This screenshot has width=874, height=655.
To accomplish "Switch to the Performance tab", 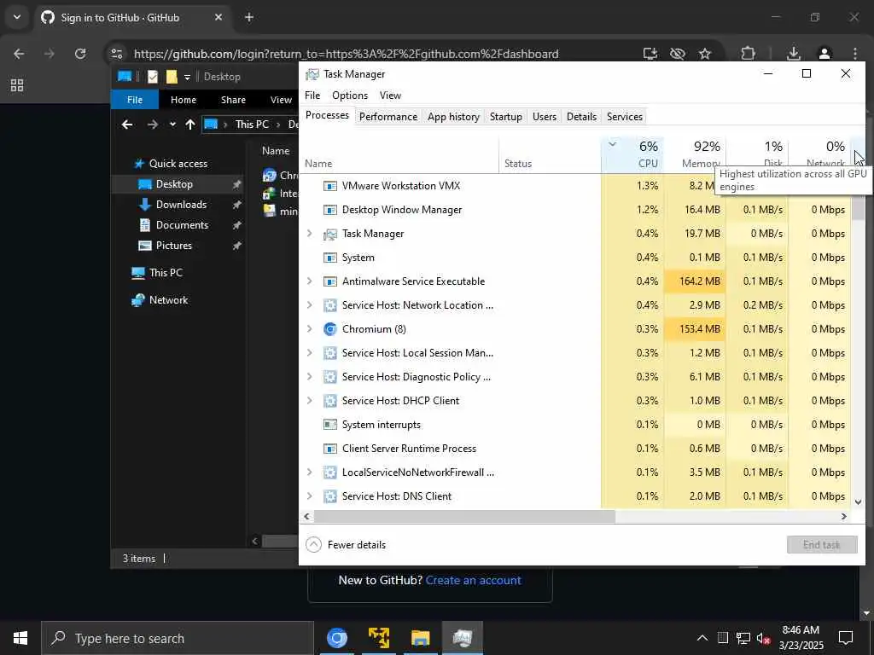I will (x=388, y=116).
